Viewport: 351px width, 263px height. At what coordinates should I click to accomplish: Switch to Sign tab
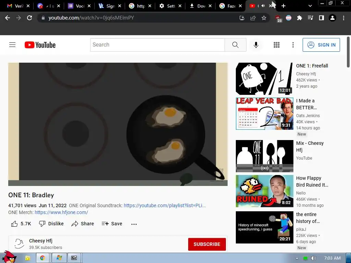pos(107,6)
